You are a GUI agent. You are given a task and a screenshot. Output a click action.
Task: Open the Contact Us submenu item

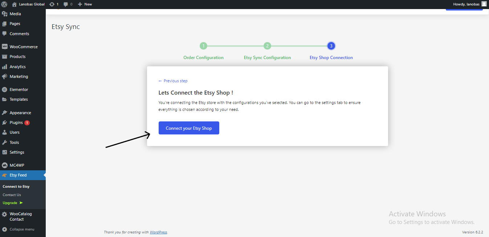(x=12, y=195)
